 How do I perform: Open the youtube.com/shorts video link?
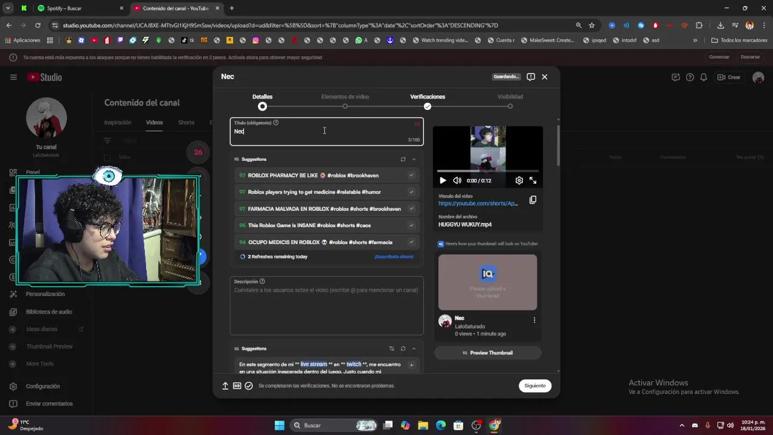coord(478,204)
